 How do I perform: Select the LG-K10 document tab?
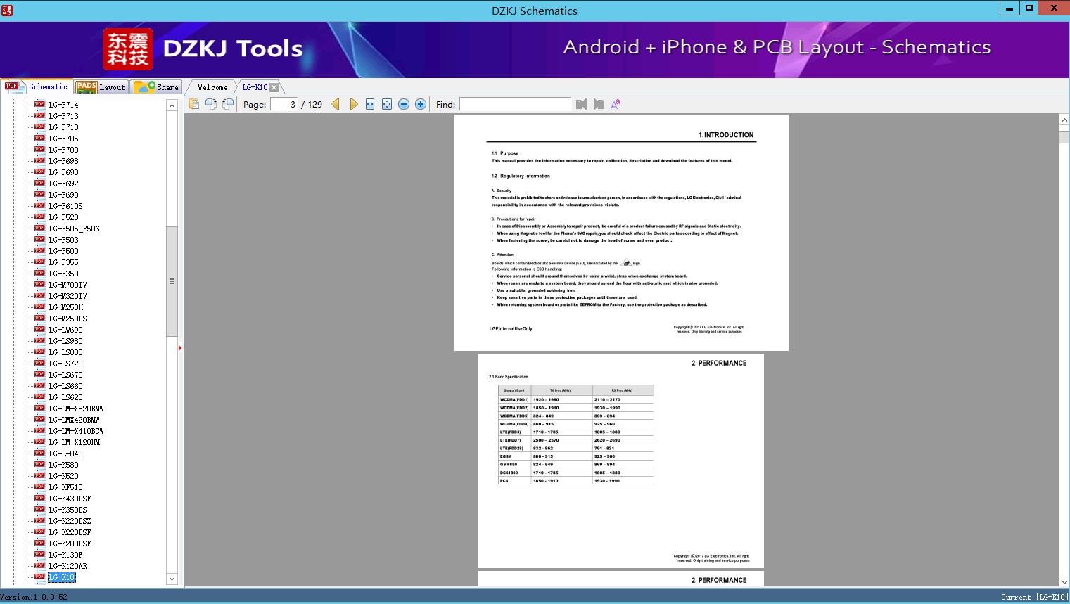255,87
